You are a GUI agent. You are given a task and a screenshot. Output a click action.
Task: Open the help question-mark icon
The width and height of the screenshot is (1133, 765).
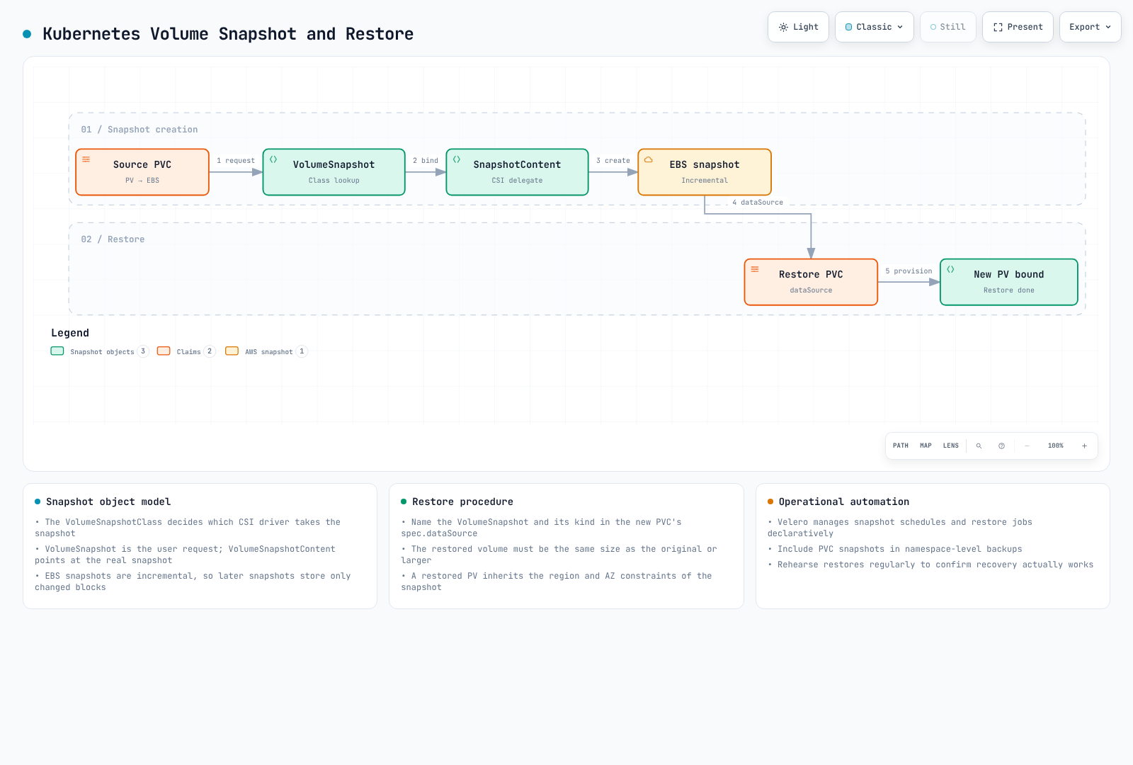click(1001, 446)
